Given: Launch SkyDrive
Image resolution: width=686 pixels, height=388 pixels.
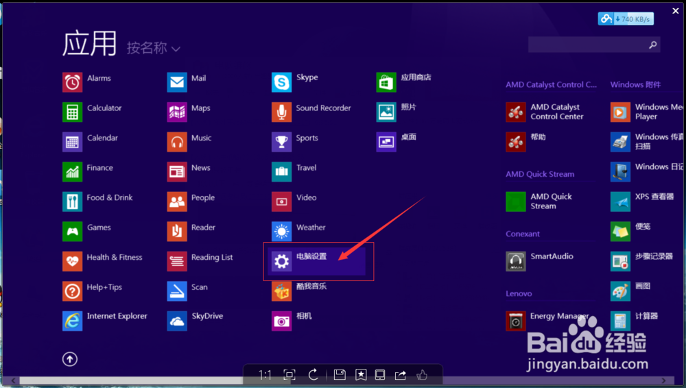Looking at the screenshot, I should pyautogui.click(x=195, y=320).
